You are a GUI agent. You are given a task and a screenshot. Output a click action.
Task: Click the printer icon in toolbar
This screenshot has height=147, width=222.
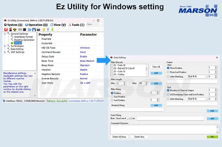(38, 29)
